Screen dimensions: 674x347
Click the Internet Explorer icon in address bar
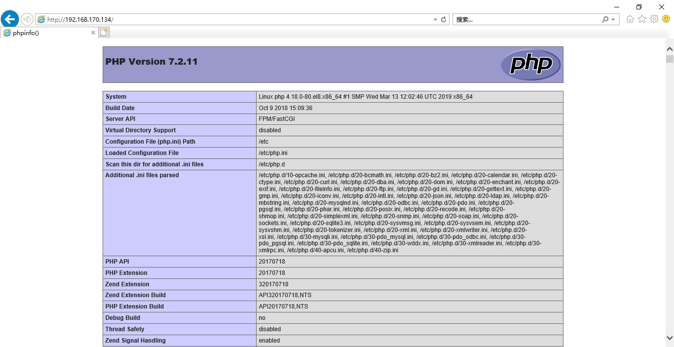click(41, 19)
